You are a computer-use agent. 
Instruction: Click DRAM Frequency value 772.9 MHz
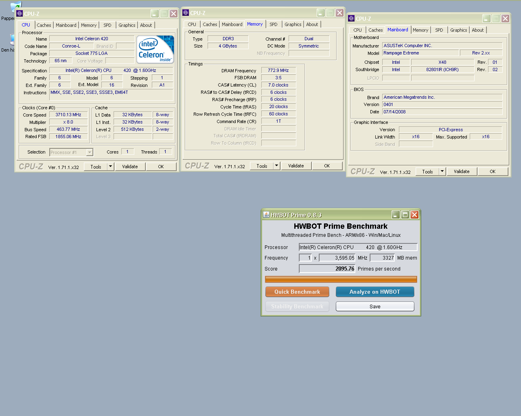point(278,70)
